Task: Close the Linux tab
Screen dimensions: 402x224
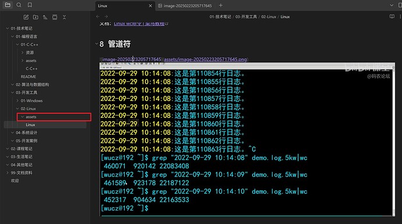Action: (150, 6)
